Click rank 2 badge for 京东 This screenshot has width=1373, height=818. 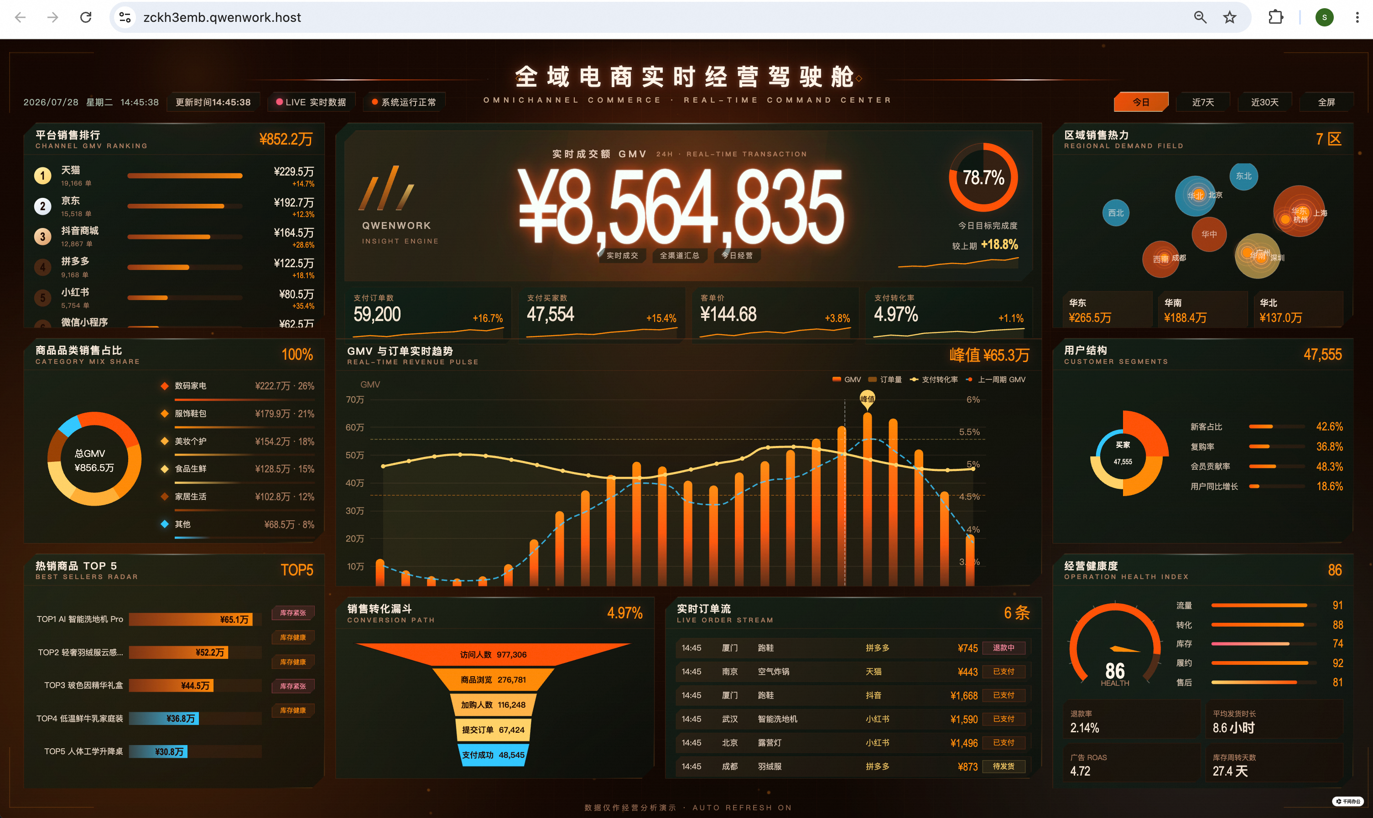tap(42, 206)
